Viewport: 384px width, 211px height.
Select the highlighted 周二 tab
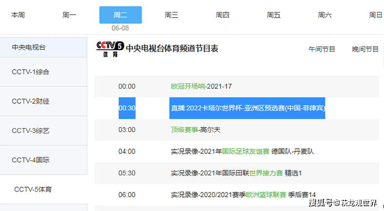[120, 15]
